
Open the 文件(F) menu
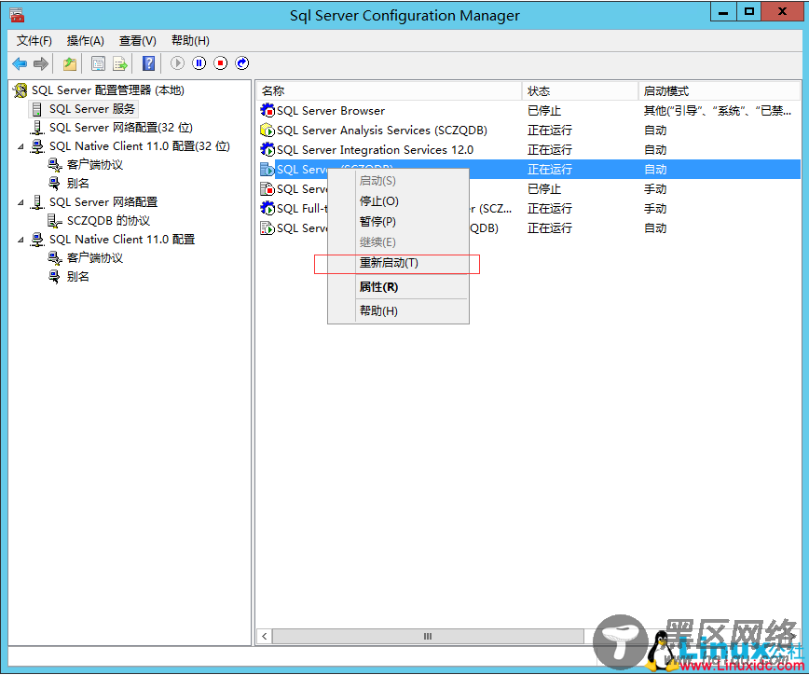click(34, 41)
